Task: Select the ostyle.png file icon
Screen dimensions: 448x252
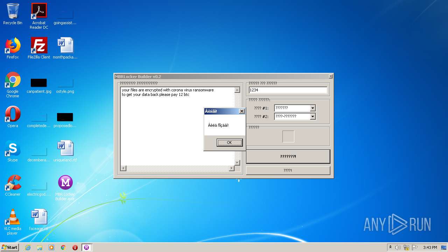Action: (65, 85)
